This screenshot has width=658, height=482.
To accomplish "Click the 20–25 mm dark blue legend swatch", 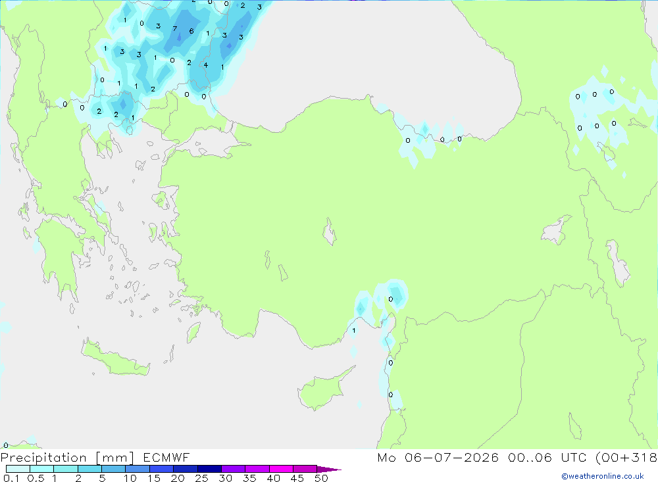I will (185, 469).
